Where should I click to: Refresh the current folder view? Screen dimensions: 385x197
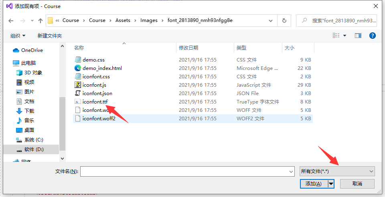pos(284,20)
